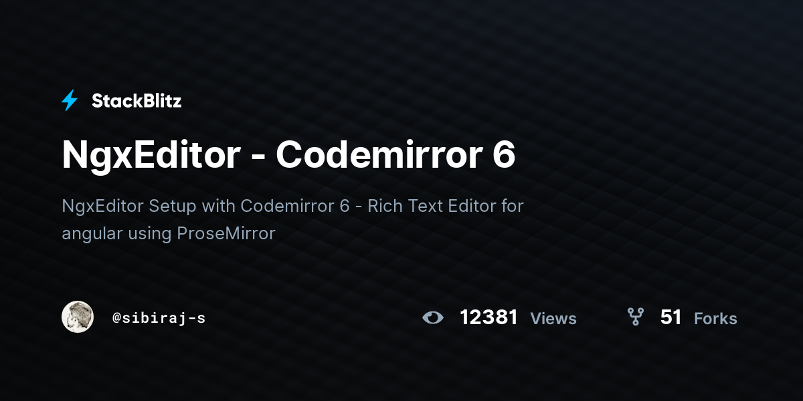Open the StackBlitz wordmark link
The image size is (803, 401).
click(x=137, y=101)
